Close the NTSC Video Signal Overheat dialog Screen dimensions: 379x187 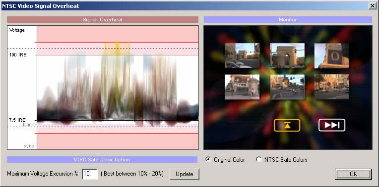tap(372, 6)
